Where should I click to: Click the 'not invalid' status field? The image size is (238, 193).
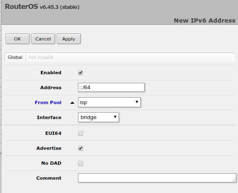pos(130,57)
